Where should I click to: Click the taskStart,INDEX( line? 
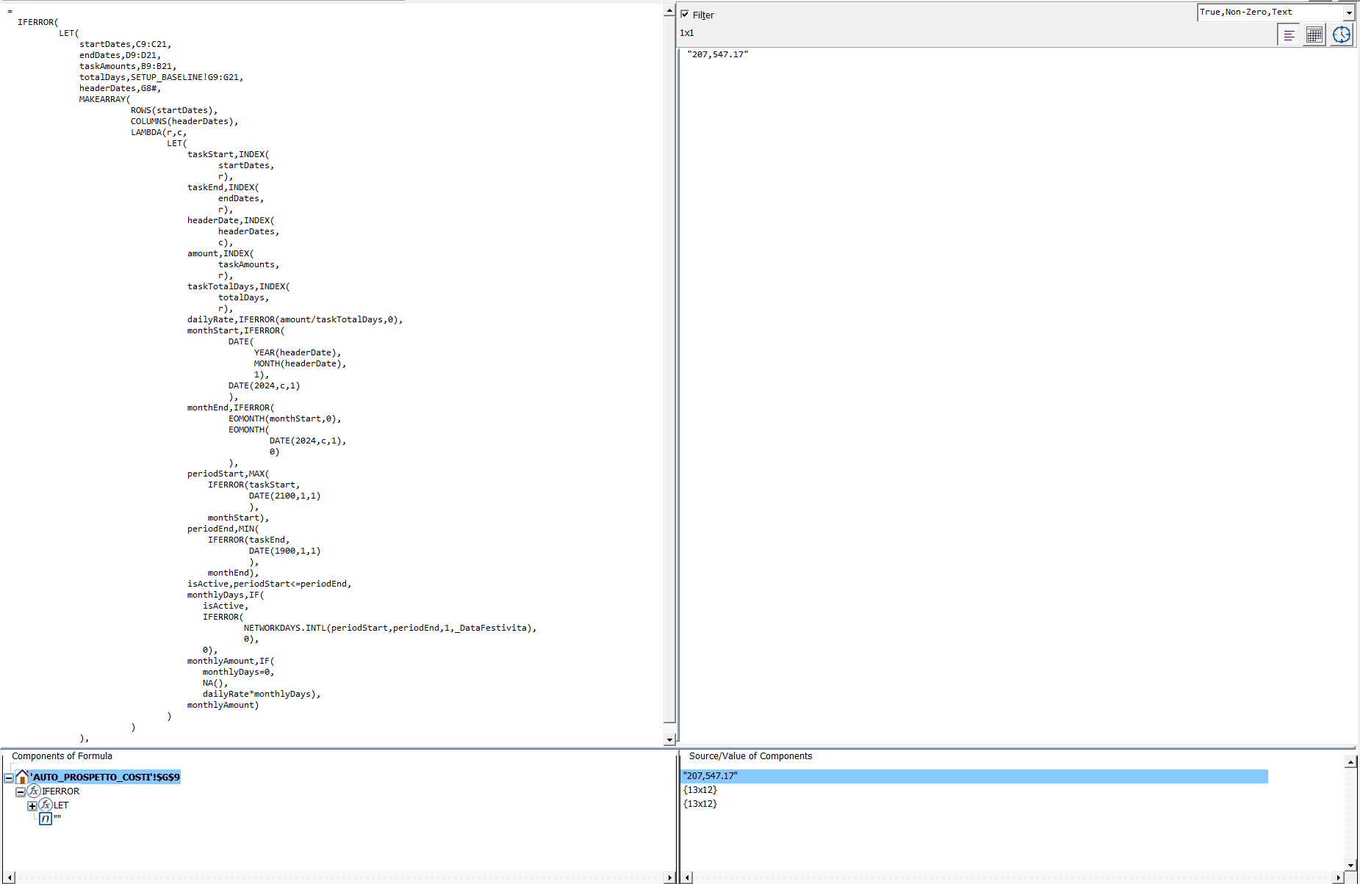tap(228, 154)
